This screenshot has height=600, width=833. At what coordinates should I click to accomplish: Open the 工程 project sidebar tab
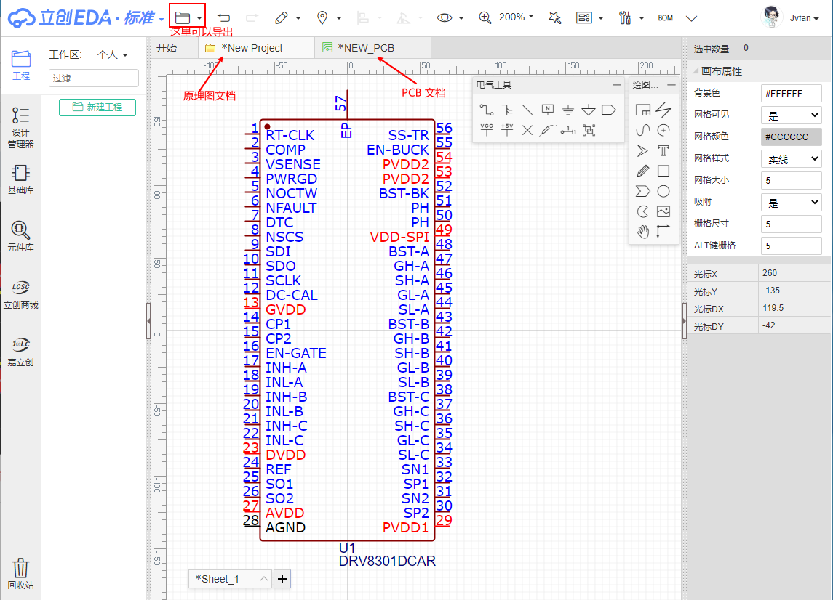click(20, 65)
